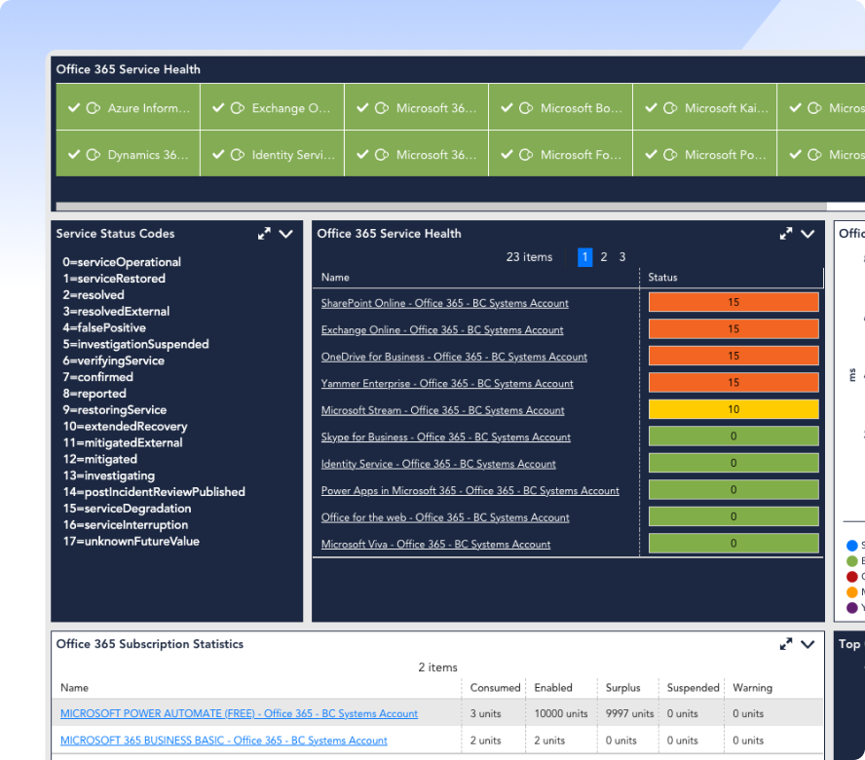Toggle red legend dot in chart widget
Screen dimensions: 865x760
852,577
